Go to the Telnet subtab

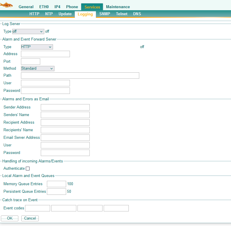tap(121, 14)
